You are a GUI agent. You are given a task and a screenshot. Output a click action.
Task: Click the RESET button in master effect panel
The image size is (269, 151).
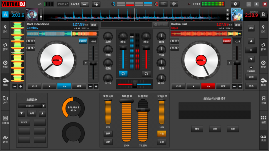pos(24,122)
